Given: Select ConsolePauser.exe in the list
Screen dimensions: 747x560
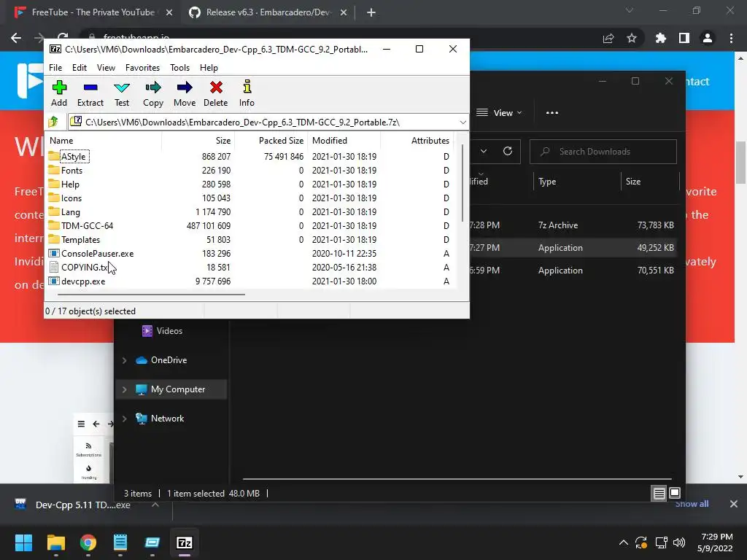Looking at the screenshot, I should tap(97, 253).
